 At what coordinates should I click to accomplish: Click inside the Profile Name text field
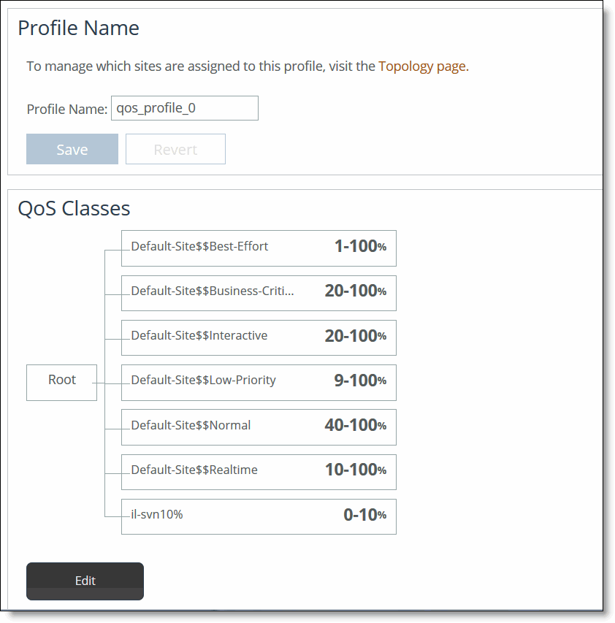pyautogui.click(x=184, y=108)
